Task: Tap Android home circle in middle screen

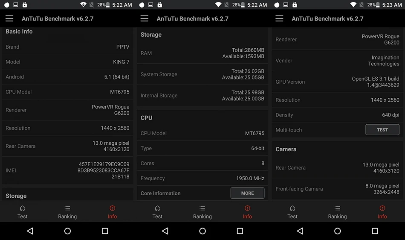Action: [202, 231]
